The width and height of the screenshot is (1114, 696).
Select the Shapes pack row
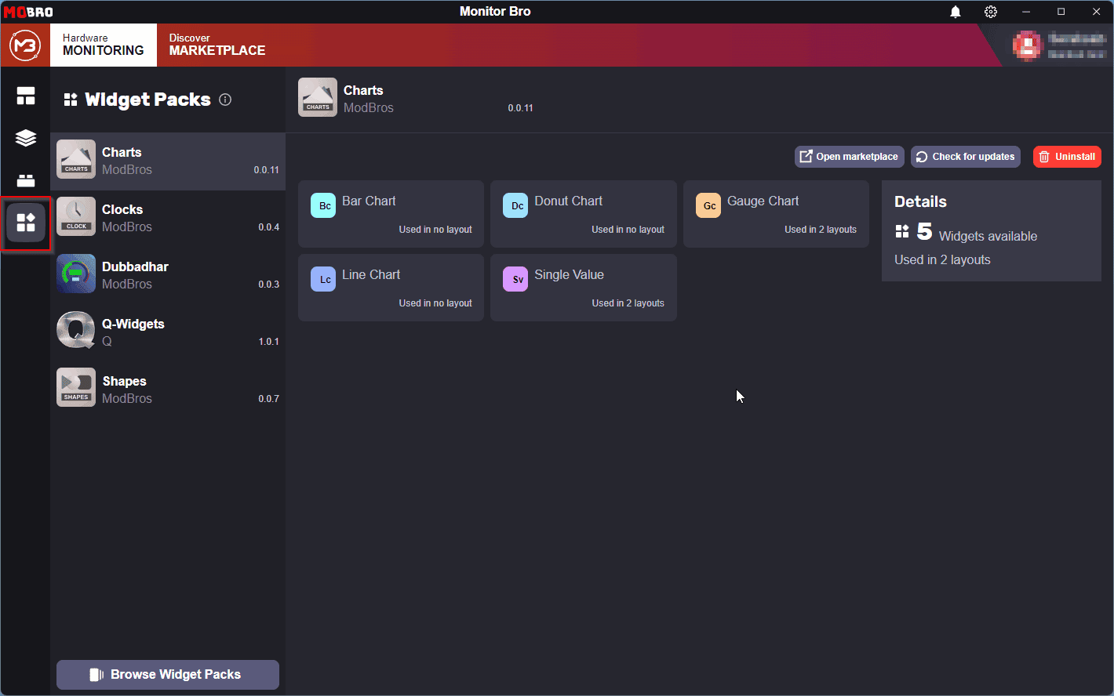(168, 390)
